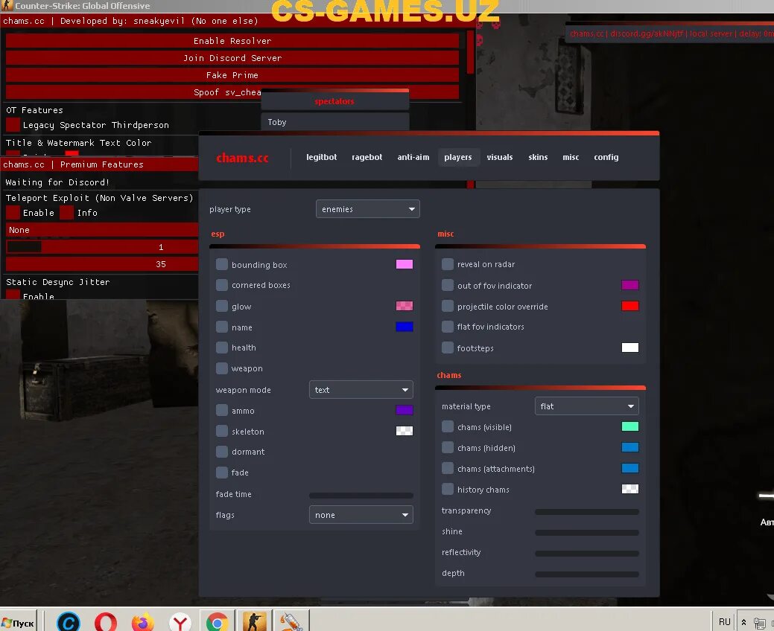The height and width of the screenshot is (631, 774).
Task: Enable Teleport Exploit checkbox
Action: 13,213
